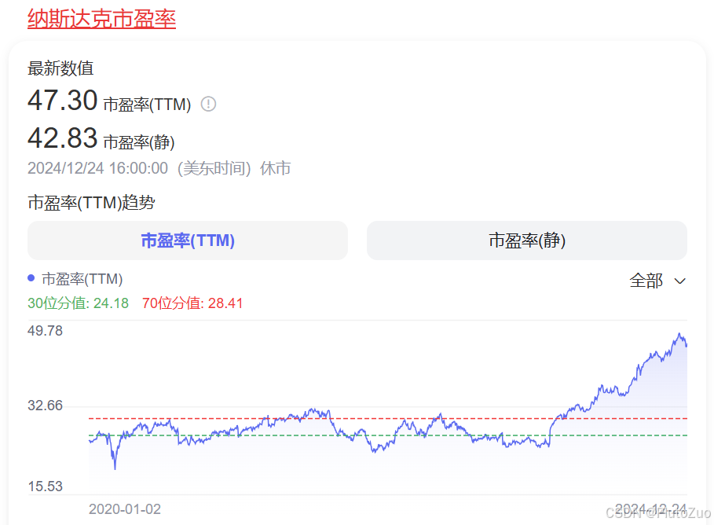Image resolution: width=714 pixels, height=525 pixels.
Task: Click the red dashed 70th percentile line
Action: (x=387, y=418)
